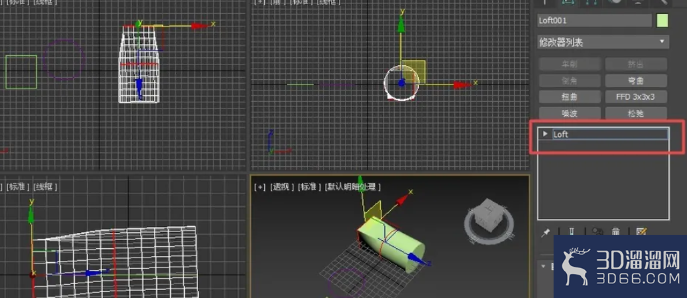Click yellow XY plane handle in Front viewport
Screen dimensions: 687x298
click(414, 72)
